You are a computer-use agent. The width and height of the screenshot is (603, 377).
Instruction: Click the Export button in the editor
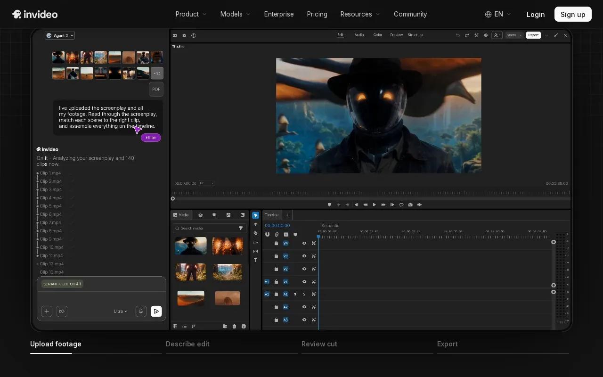533,35
